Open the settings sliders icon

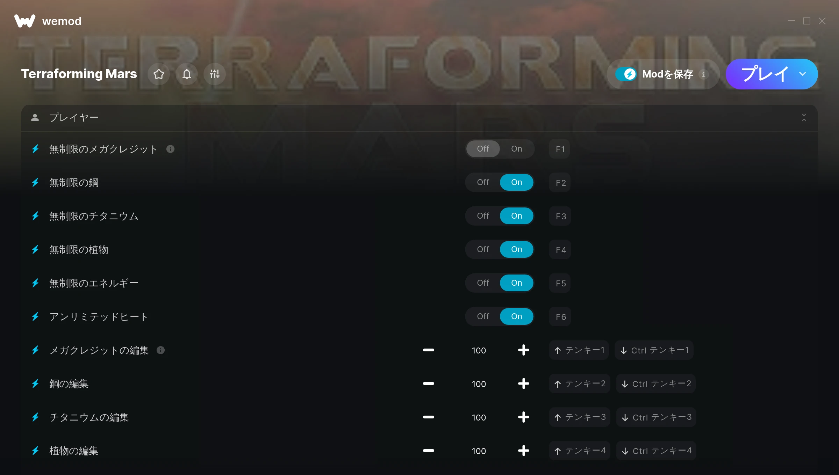coord(215,74)
